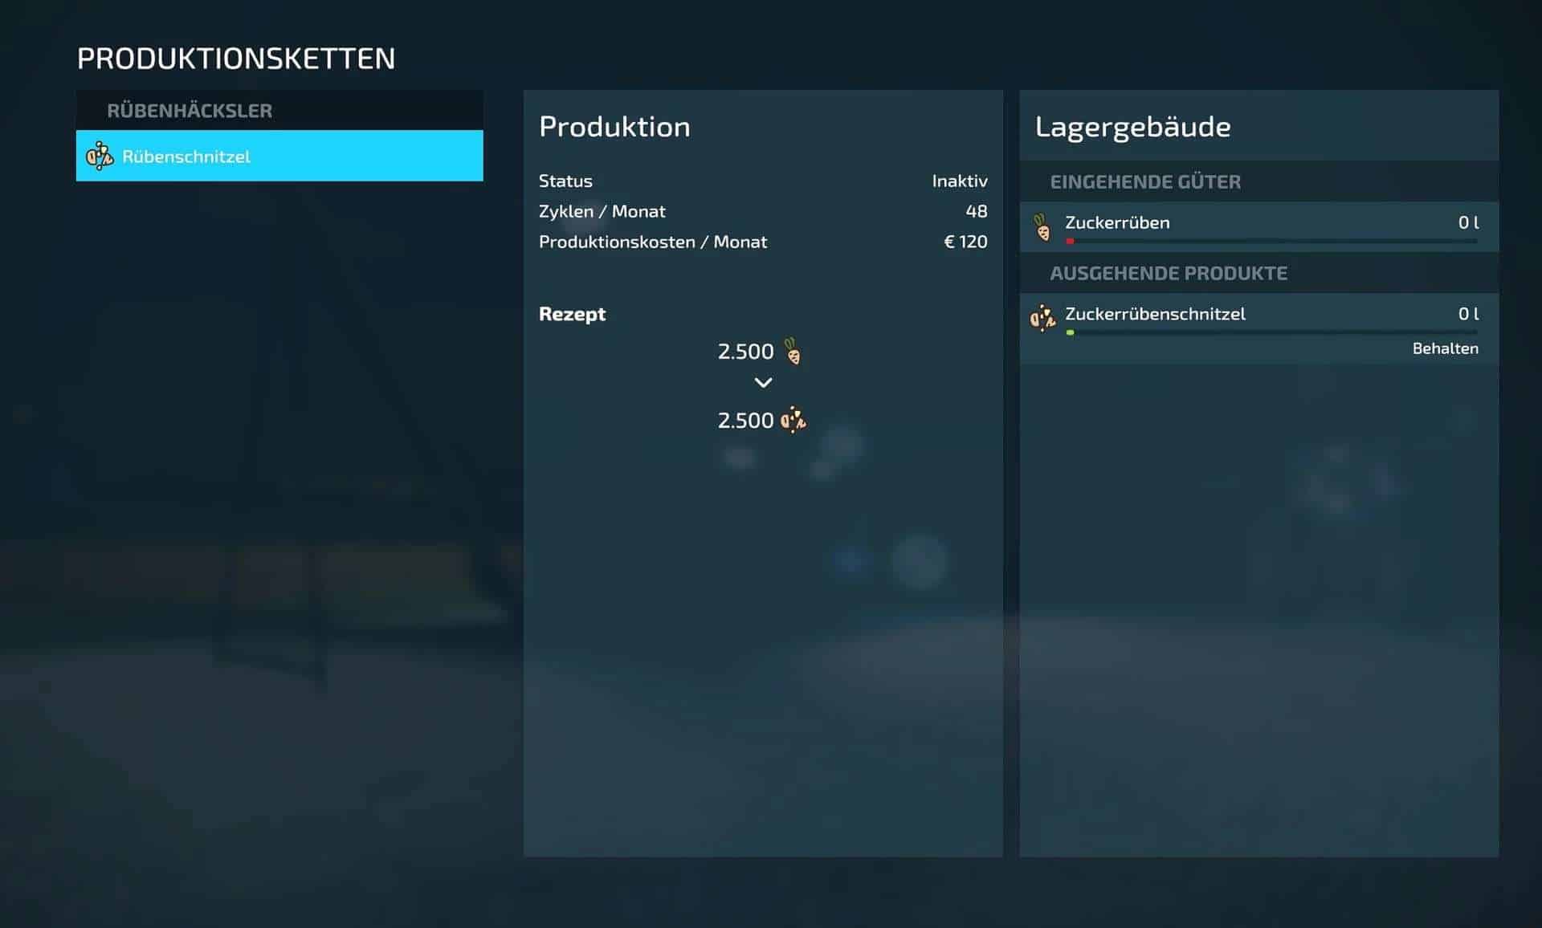Click the sugar beet icon in recipe input
The height and width of the screenshot is (928, 1542).
(x=793, y=352)
